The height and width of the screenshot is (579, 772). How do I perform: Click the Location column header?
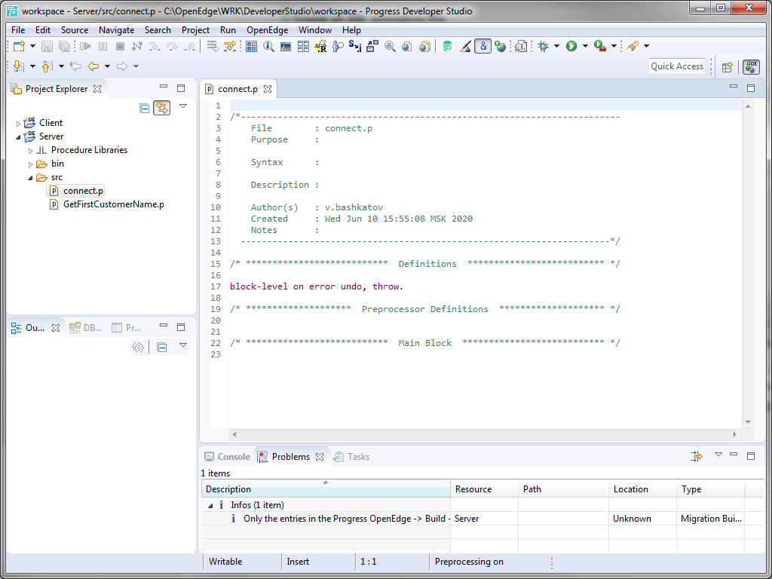(x=642, y=489)
